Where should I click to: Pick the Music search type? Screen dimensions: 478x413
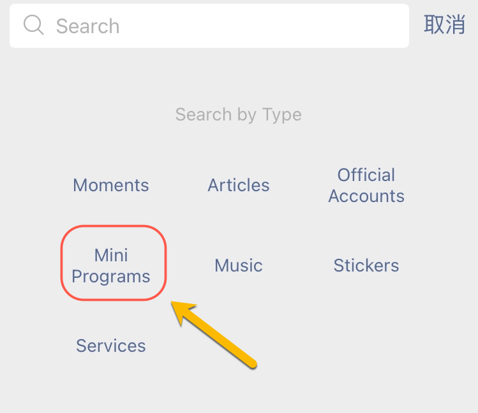point(239,266)
